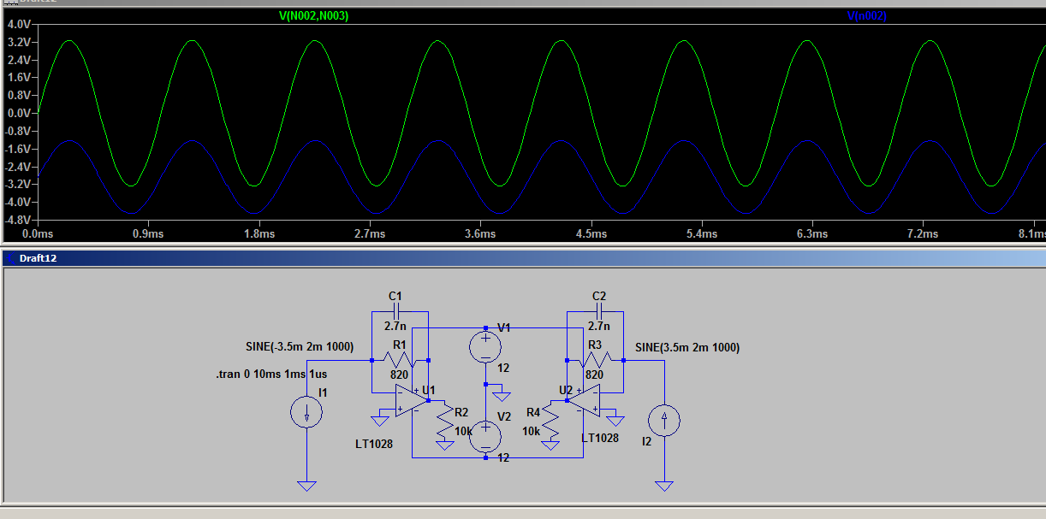
Task: Click the I2 current source symbol
Action: click(x=663, y=420)
